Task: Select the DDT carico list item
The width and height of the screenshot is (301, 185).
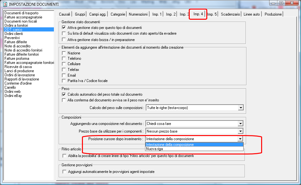Action: coord(29,30)
